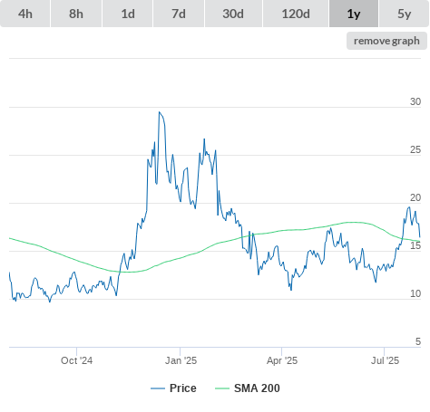Click the price peak near 30
430x412 pixels.
point(160,112)
